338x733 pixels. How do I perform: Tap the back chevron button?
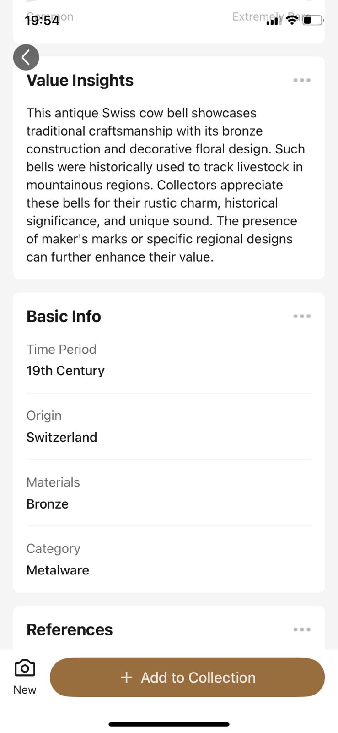tap(26, 57)
